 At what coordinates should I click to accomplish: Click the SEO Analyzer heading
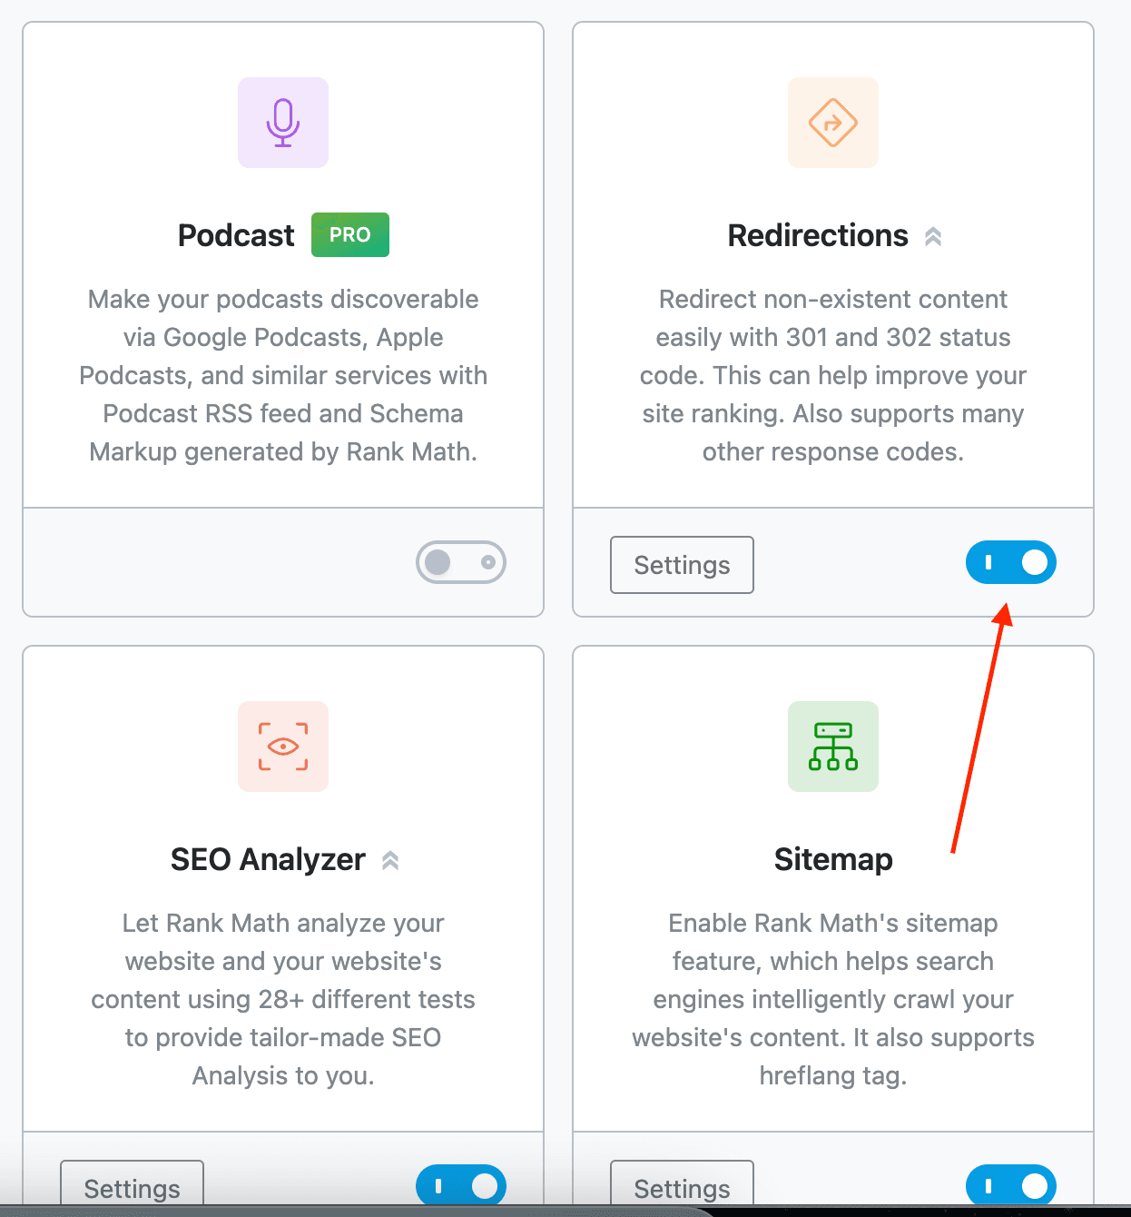[x=268, y=860]
